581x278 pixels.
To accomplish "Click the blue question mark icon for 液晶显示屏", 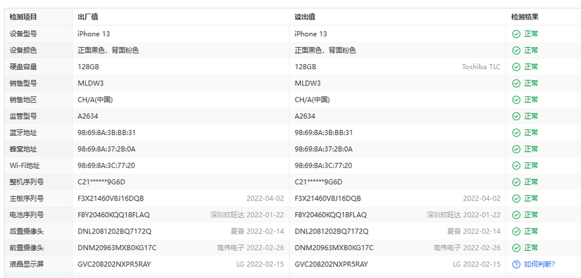I will point(516,264).
